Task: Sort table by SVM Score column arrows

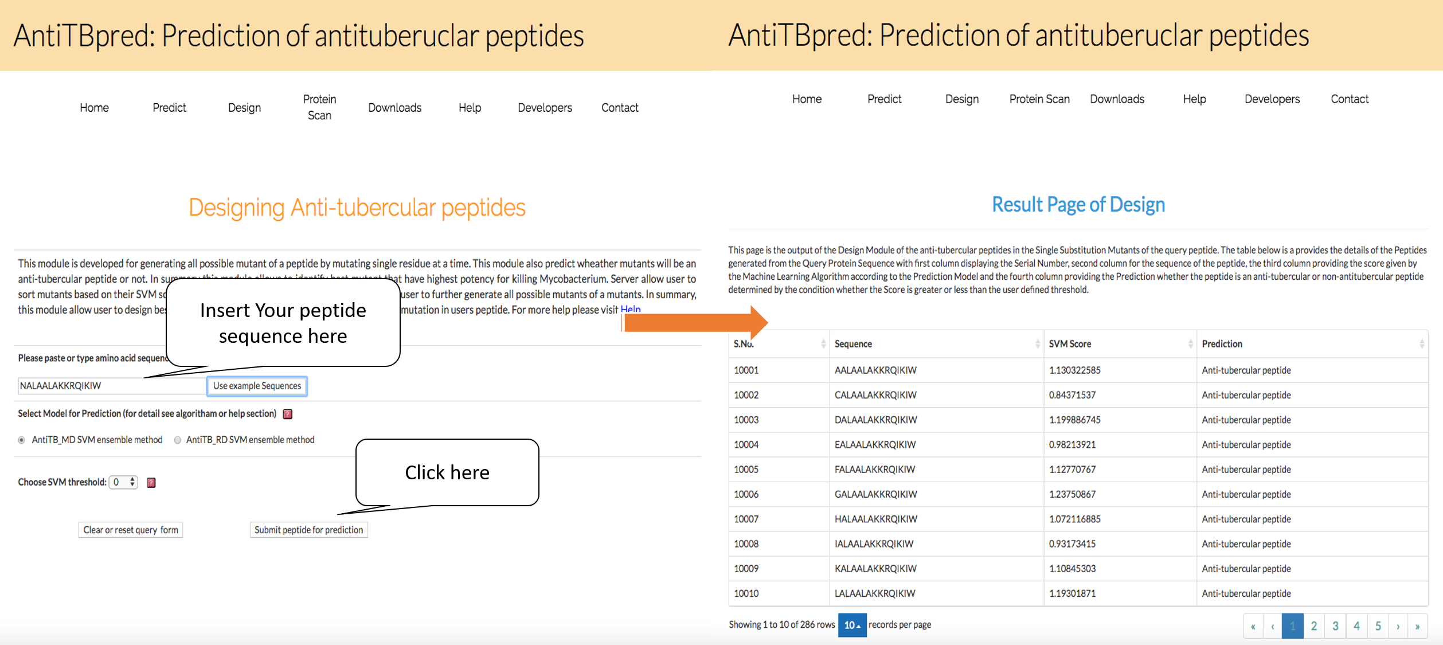Action: [x=1190, y=344]
